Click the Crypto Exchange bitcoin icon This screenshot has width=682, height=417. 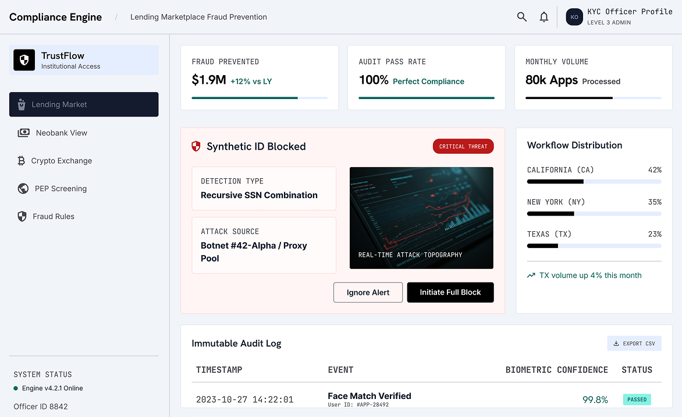pos(21,161)
